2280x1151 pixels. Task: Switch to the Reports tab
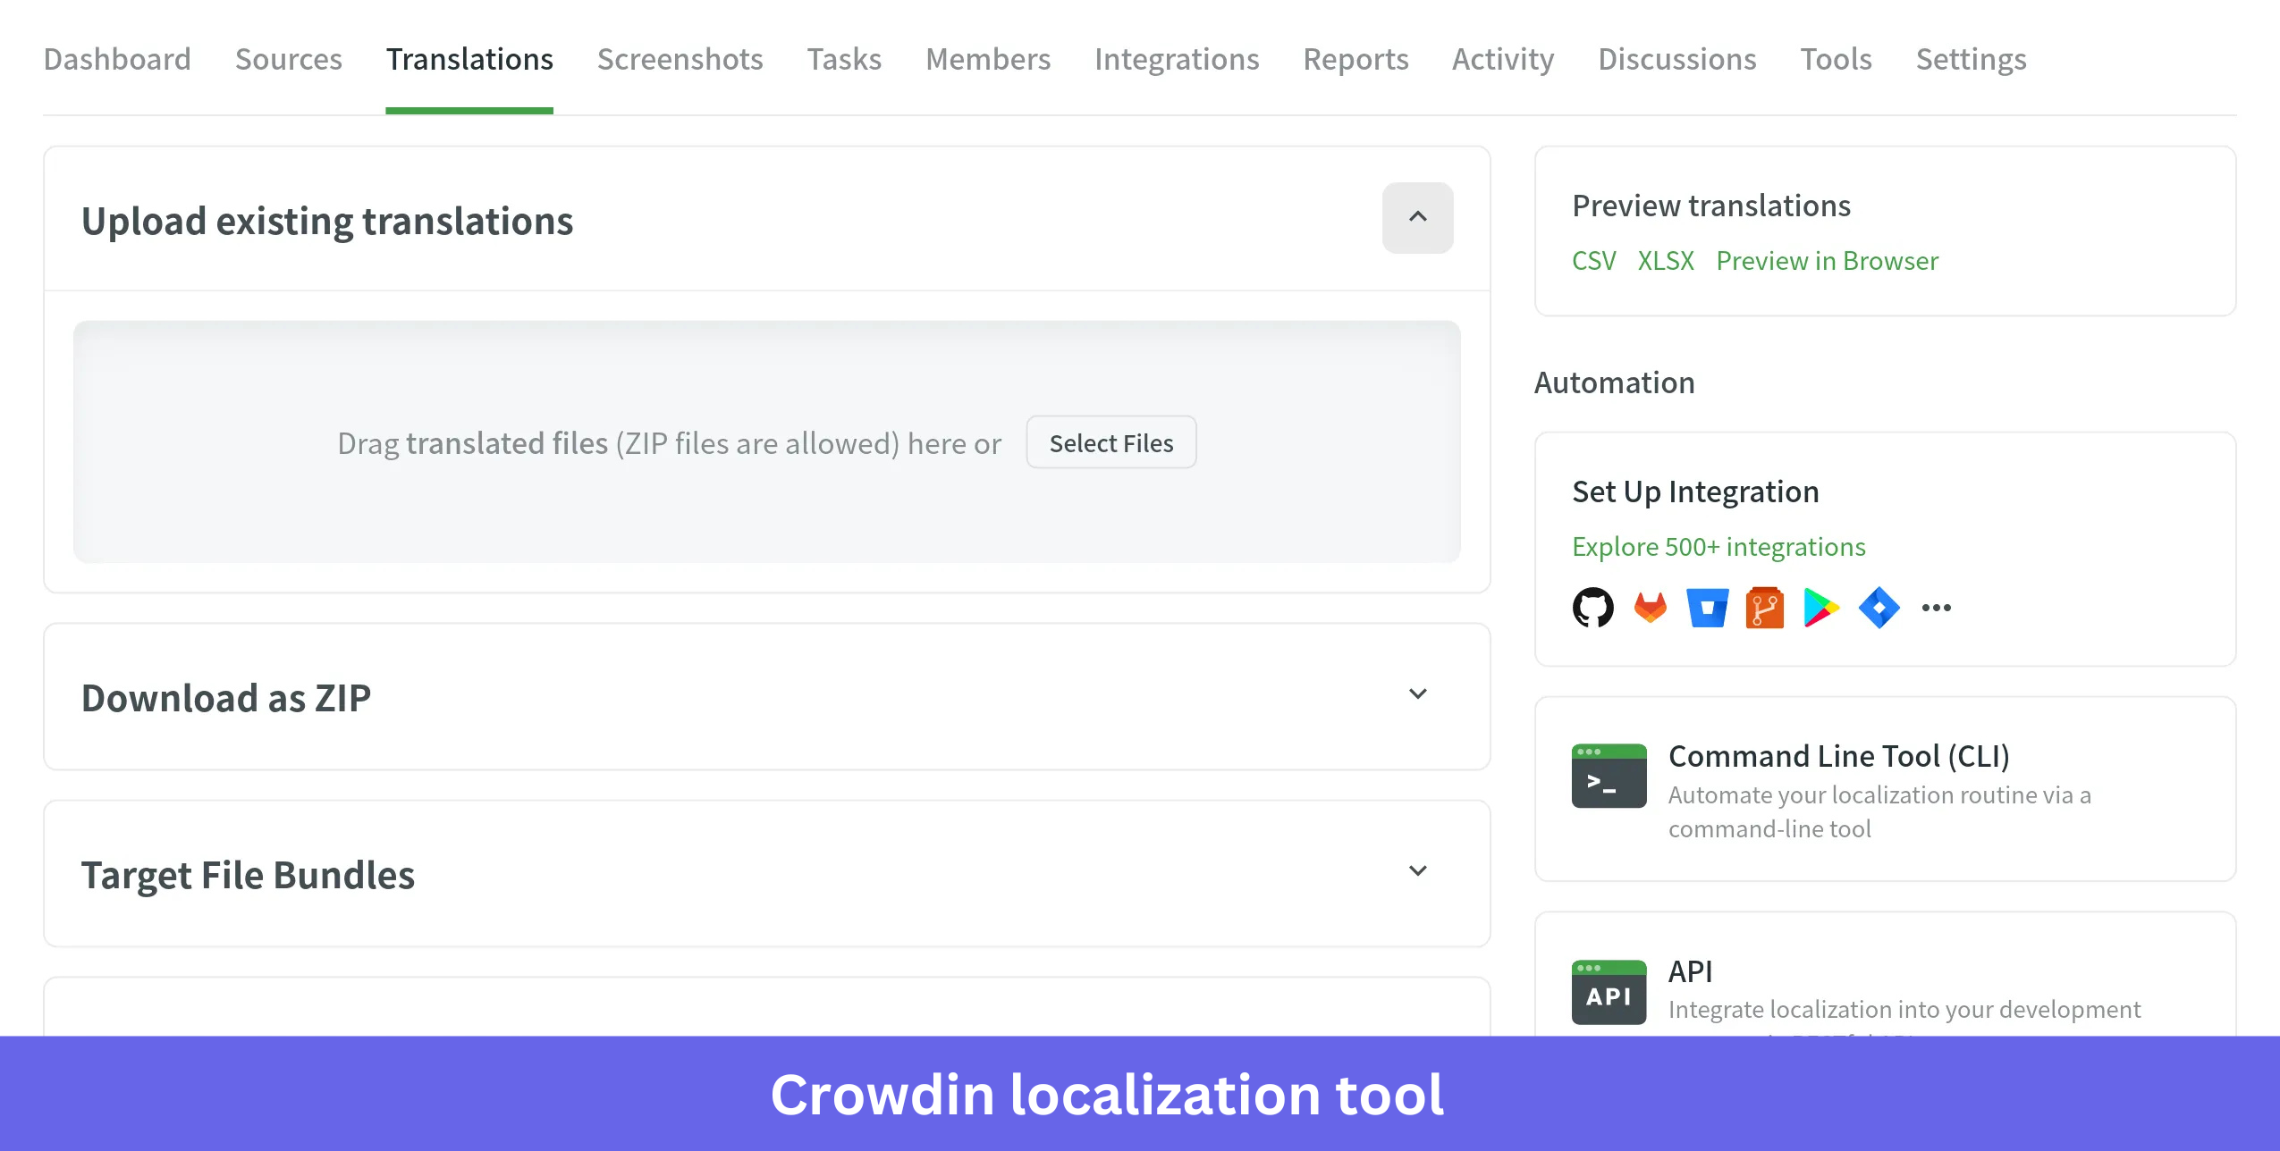tap(1355, 59)
